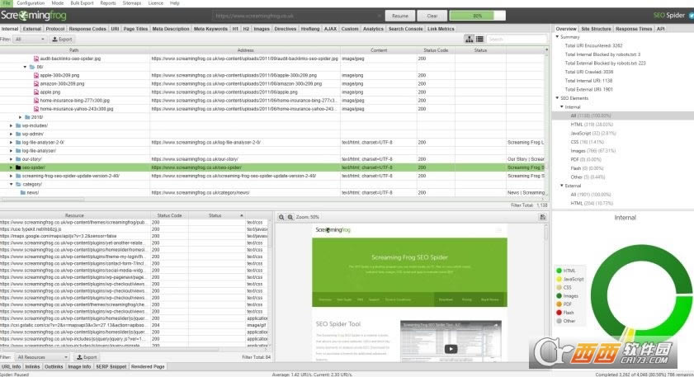
Task: Switch to list view icon
Action: click(x=479, y=39)
